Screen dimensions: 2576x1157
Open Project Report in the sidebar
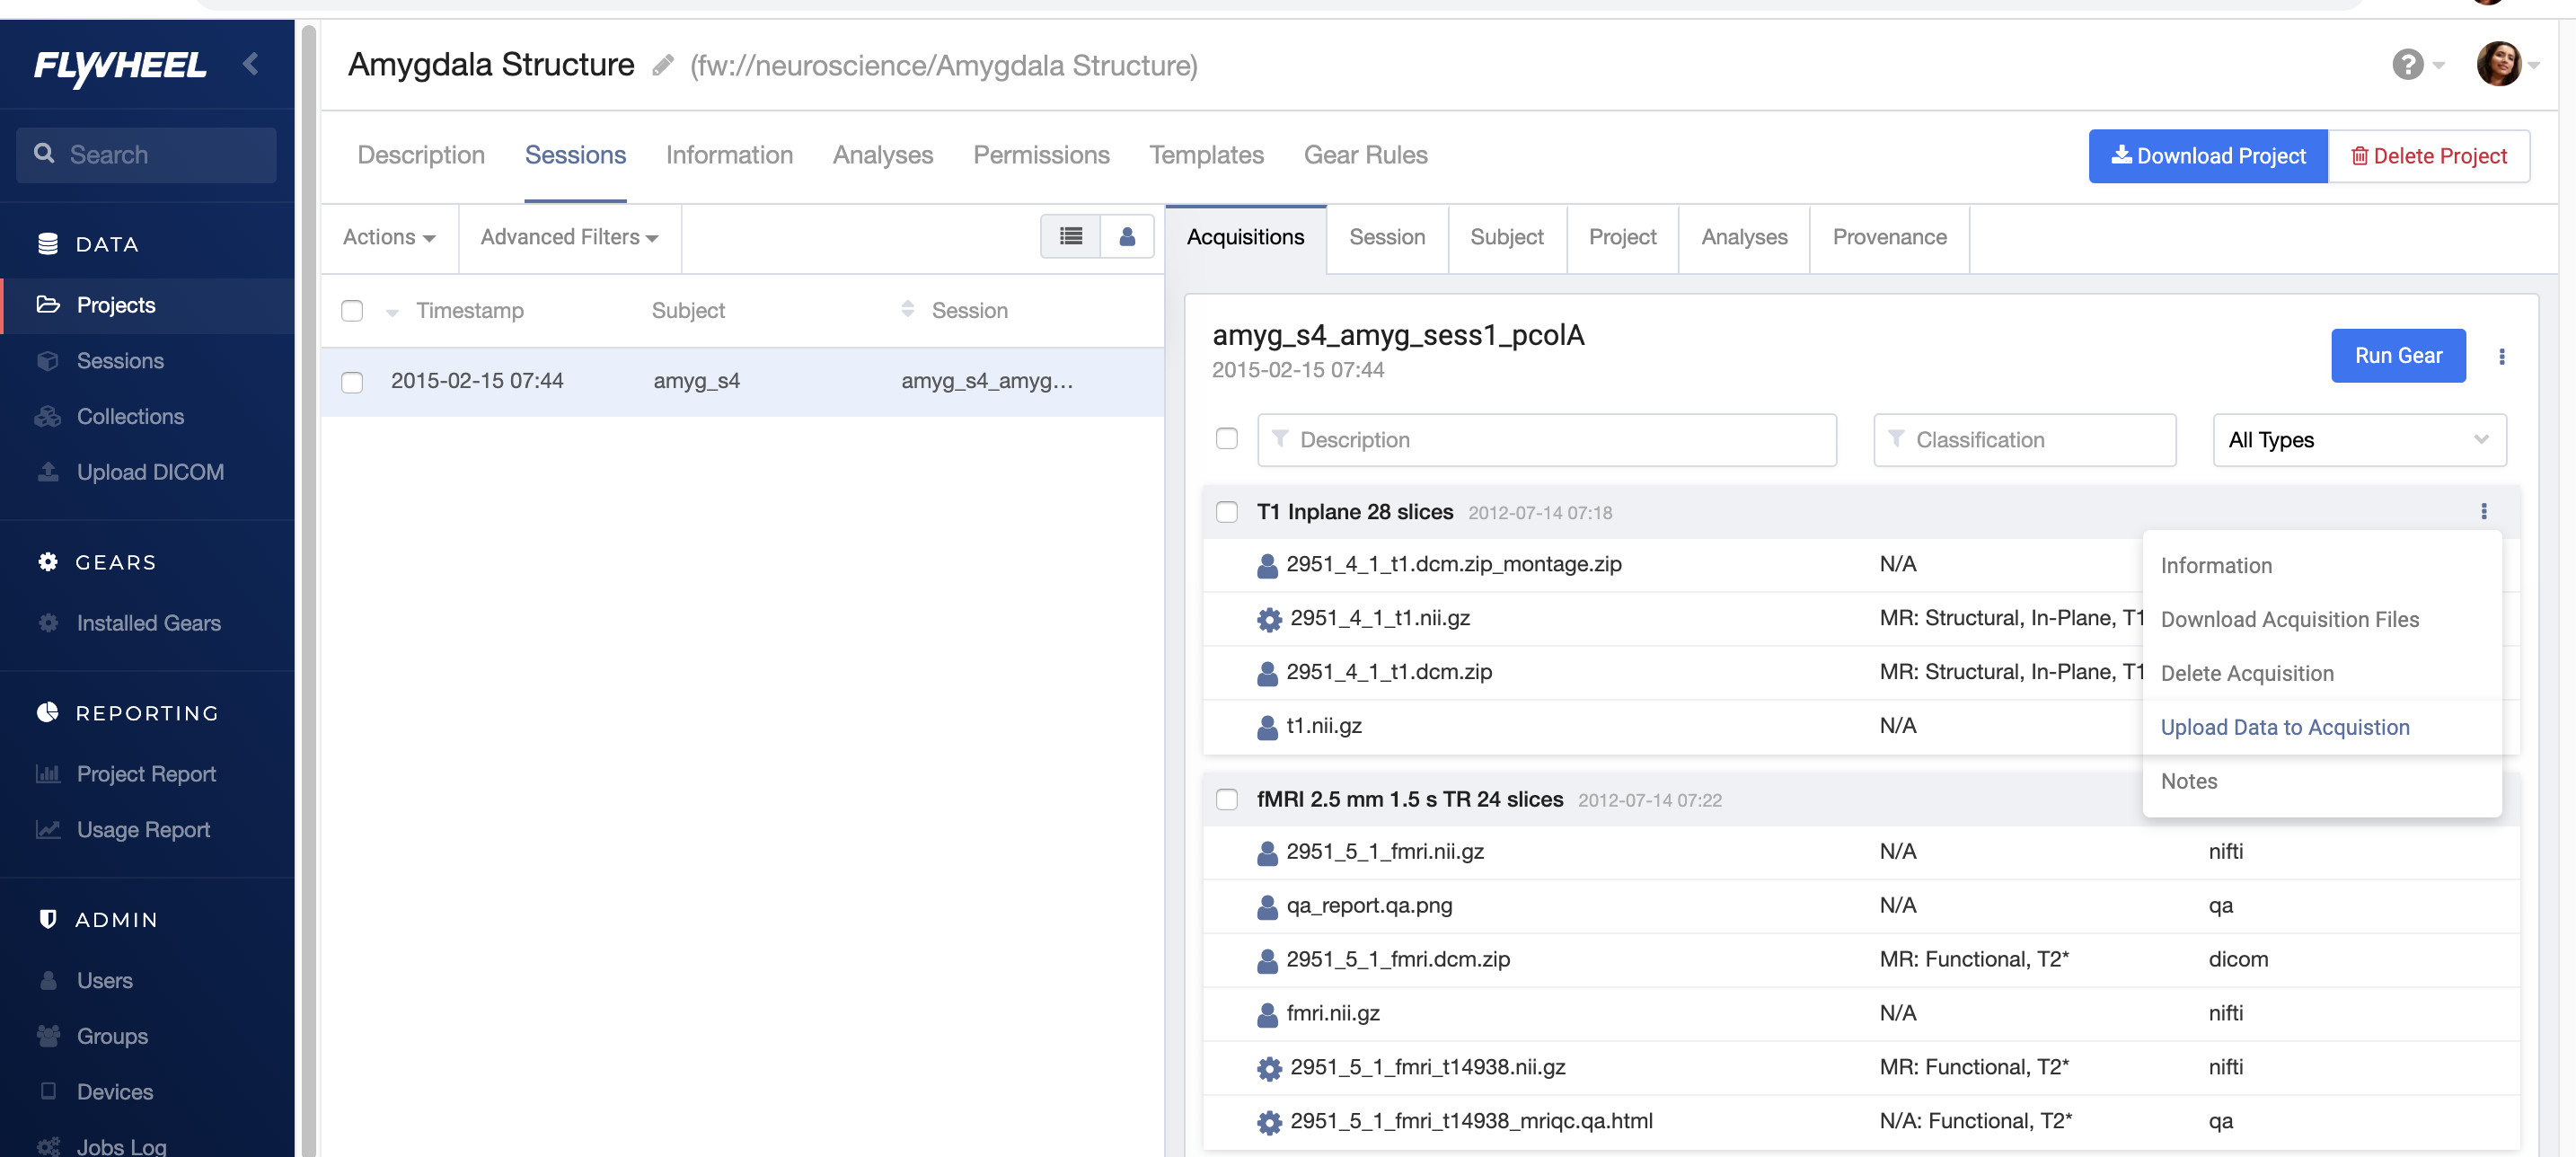146,774
